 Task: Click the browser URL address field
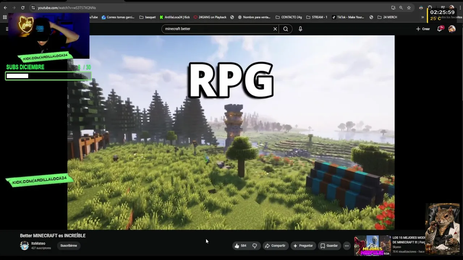pos(210,8)
